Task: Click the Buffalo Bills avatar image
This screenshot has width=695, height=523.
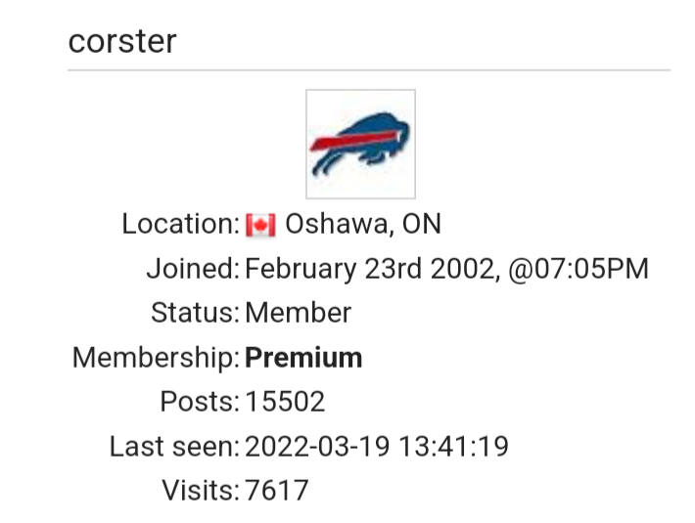Action: coord(360,144)
